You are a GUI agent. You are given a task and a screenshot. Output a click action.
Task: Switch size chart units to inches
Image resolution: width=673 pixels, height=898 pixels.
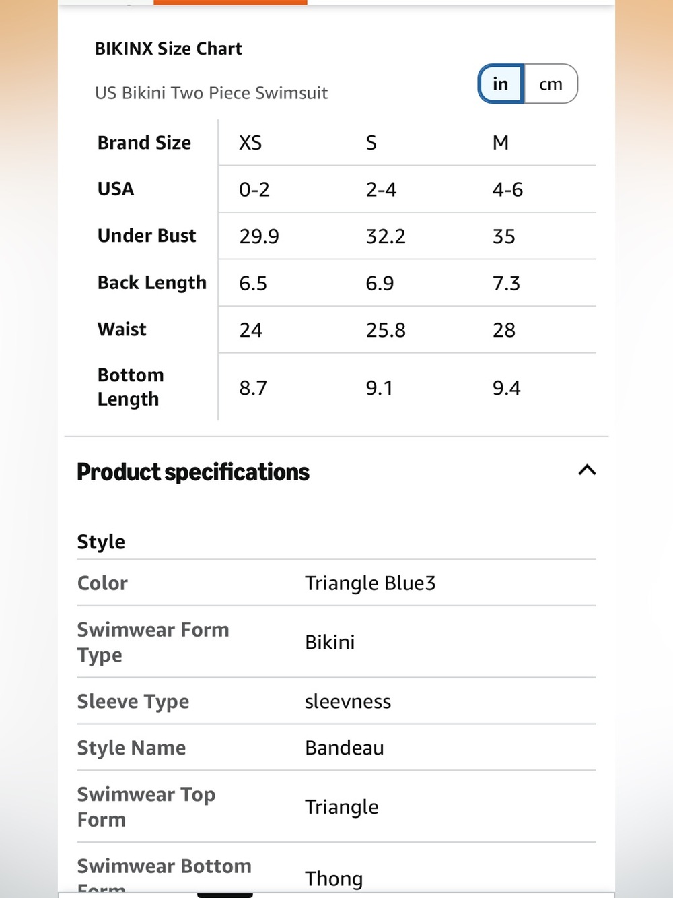(x=501, y=84)
